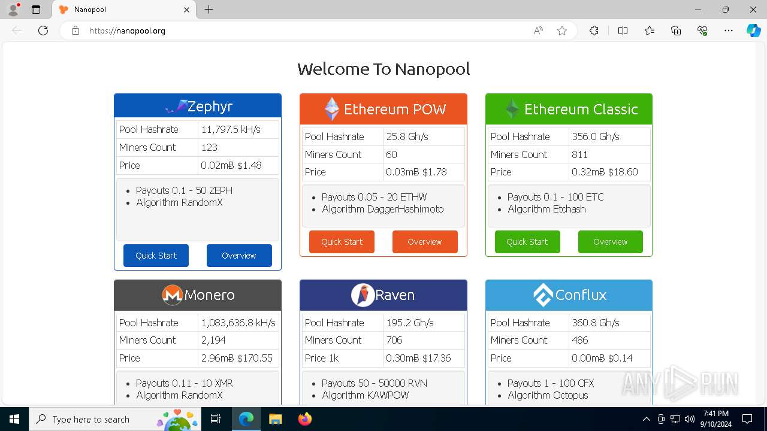Open Edge Settings and more menu
Screen dimensions: 767x431
[x=729, y=31]
